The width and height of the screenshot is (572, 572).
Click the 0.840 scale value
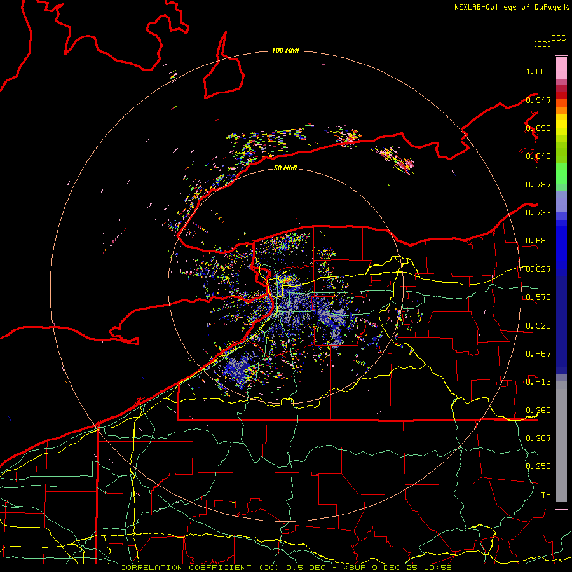click(x=538, y=156)
